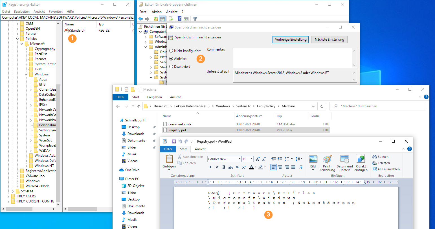The image size is (435, 229).
Task: Click the blue help icon in Explorer window
Action: [x=426, y=97]
